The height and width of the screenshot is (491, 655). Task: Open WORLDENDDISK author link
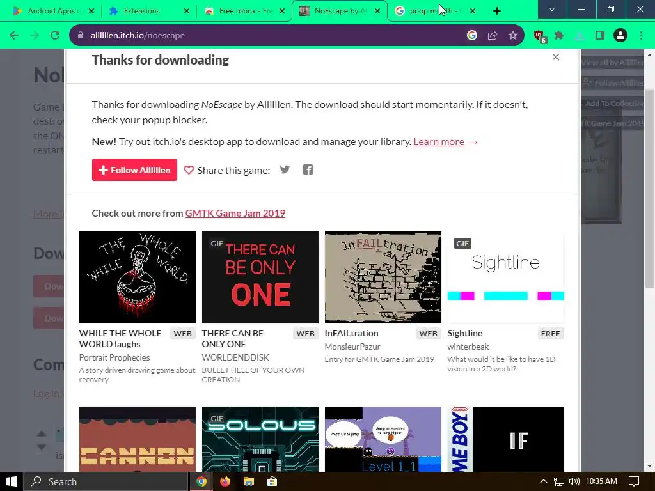point(235,357)
